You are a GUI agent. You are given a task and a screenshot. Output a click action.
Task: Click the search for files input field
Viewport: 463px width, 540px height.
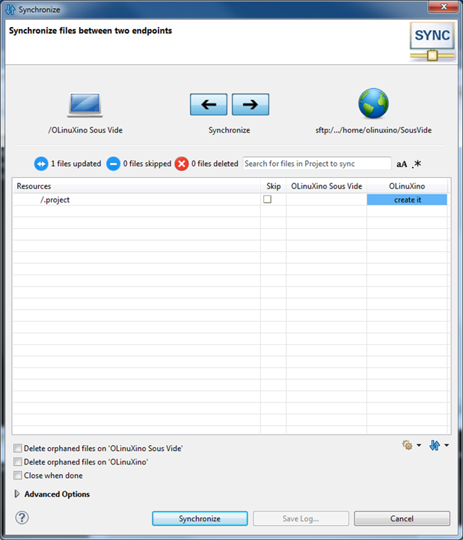coord(317,164)
